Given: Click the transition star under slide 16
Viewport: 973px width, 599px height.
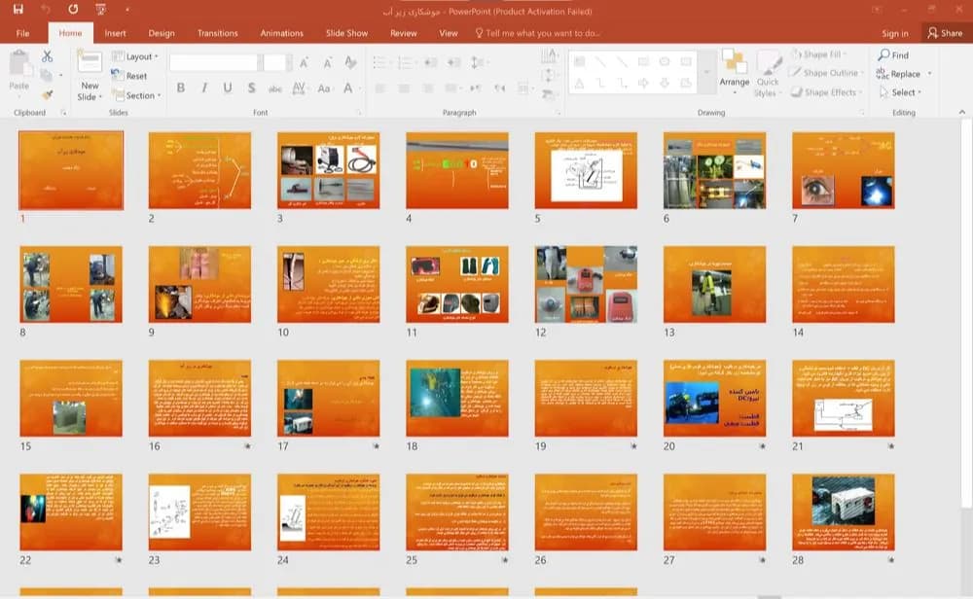Looking at the screenshot, I should click(x=247, y=445).
